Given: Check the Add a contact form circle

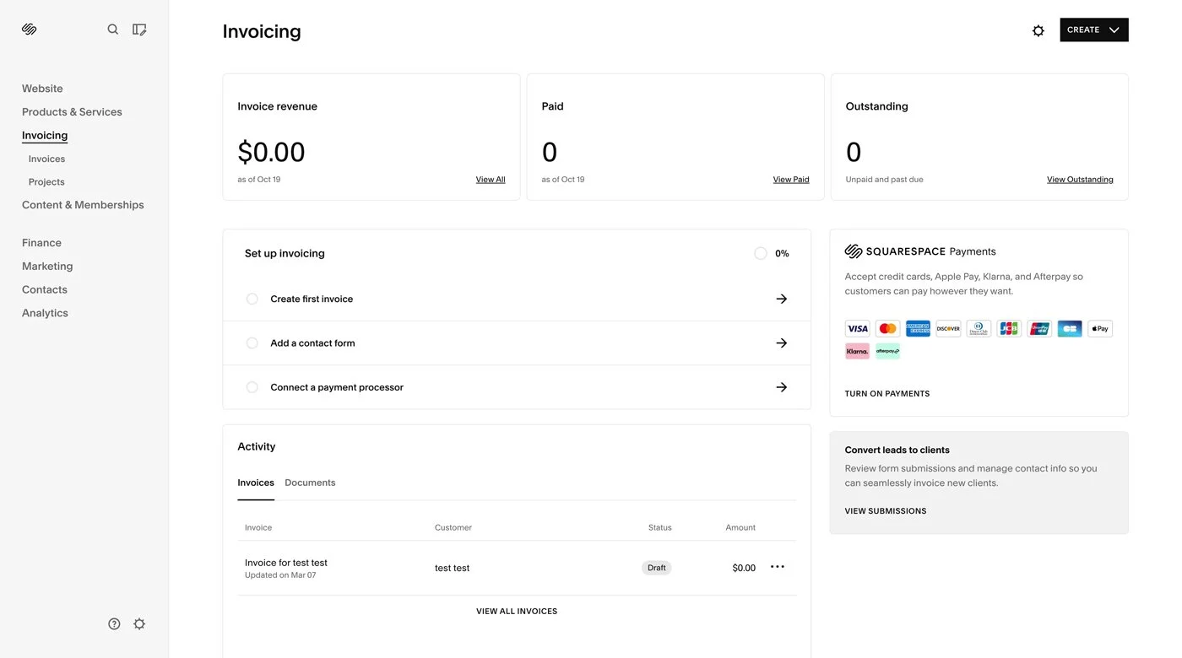Looking at the screenshot, I should pos(252,342).
